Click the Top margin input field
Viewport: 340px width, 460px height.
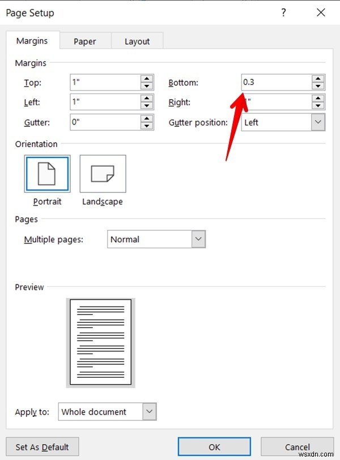[x=105, y=82]
